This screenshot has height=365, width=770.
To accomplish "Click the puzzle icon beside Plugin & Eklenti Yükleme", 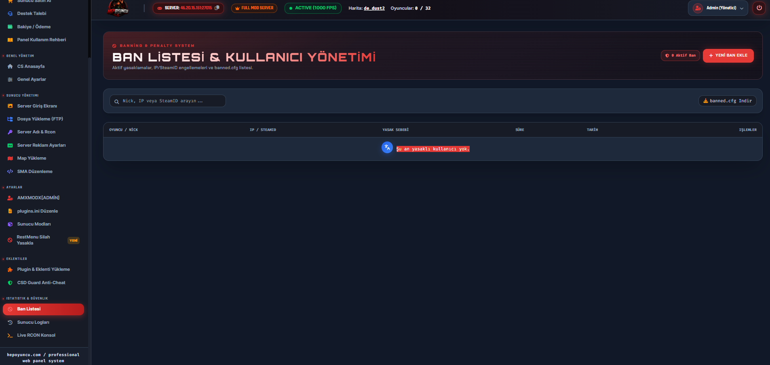I will click(x=10, y=270).
